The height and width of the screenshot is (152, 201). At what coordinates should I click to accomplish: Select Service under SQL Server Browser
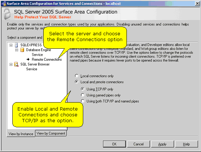[32, 69]
